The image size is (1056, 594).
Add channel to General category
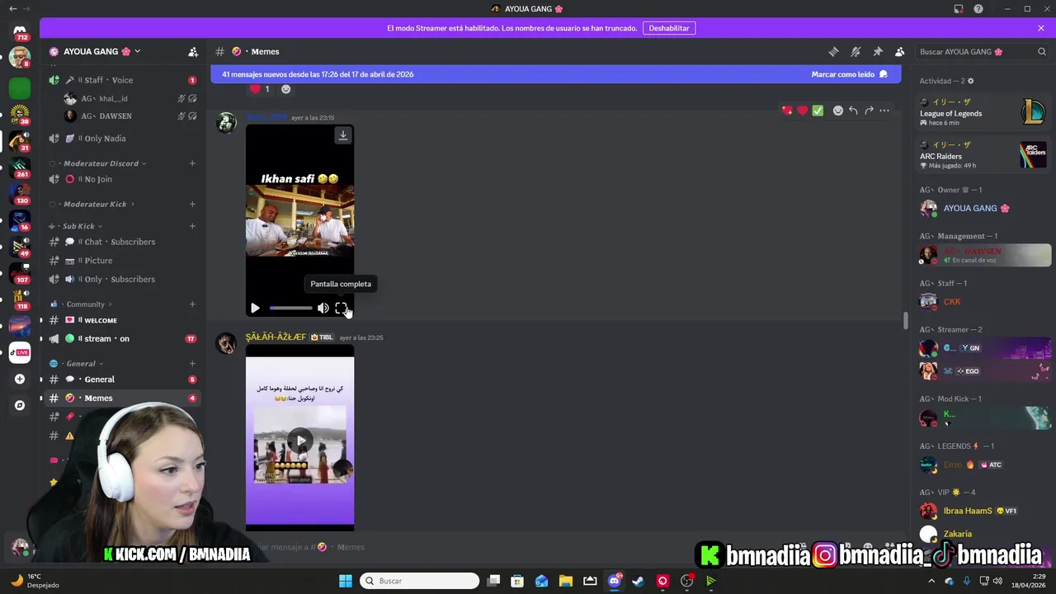pos(192,363)
